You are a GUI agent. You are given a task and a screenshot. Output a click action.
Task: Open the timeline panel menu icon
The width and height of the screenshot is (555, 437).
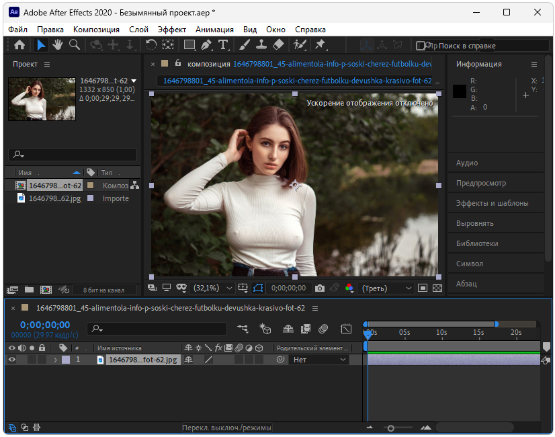tap(315, 308)
